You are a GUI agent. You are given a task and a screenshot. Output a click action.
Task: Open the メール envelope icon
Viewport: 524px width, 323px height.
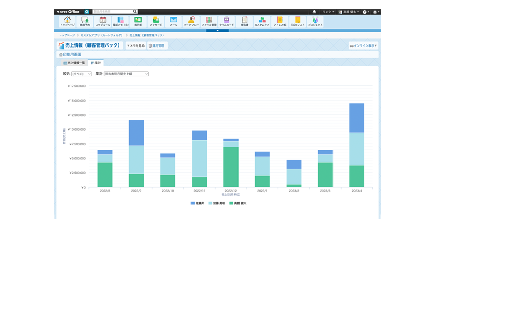coord(173,21)
